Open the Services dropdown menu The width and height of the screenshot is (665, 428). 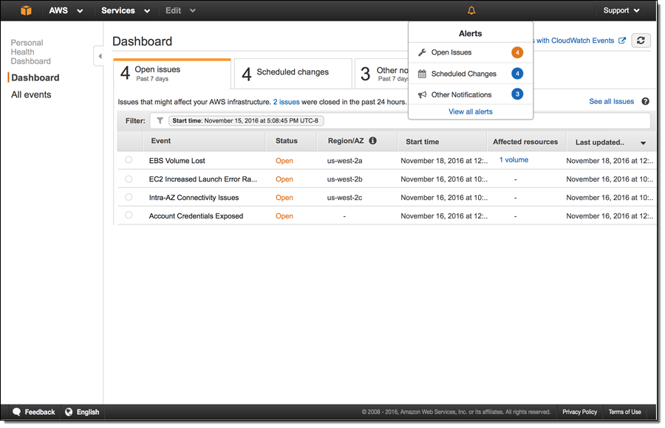[125, 10]
